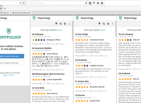Open the CA San Diego review title
The width and height of the screenshot is (141, 103).
click(x=81, y=34)
